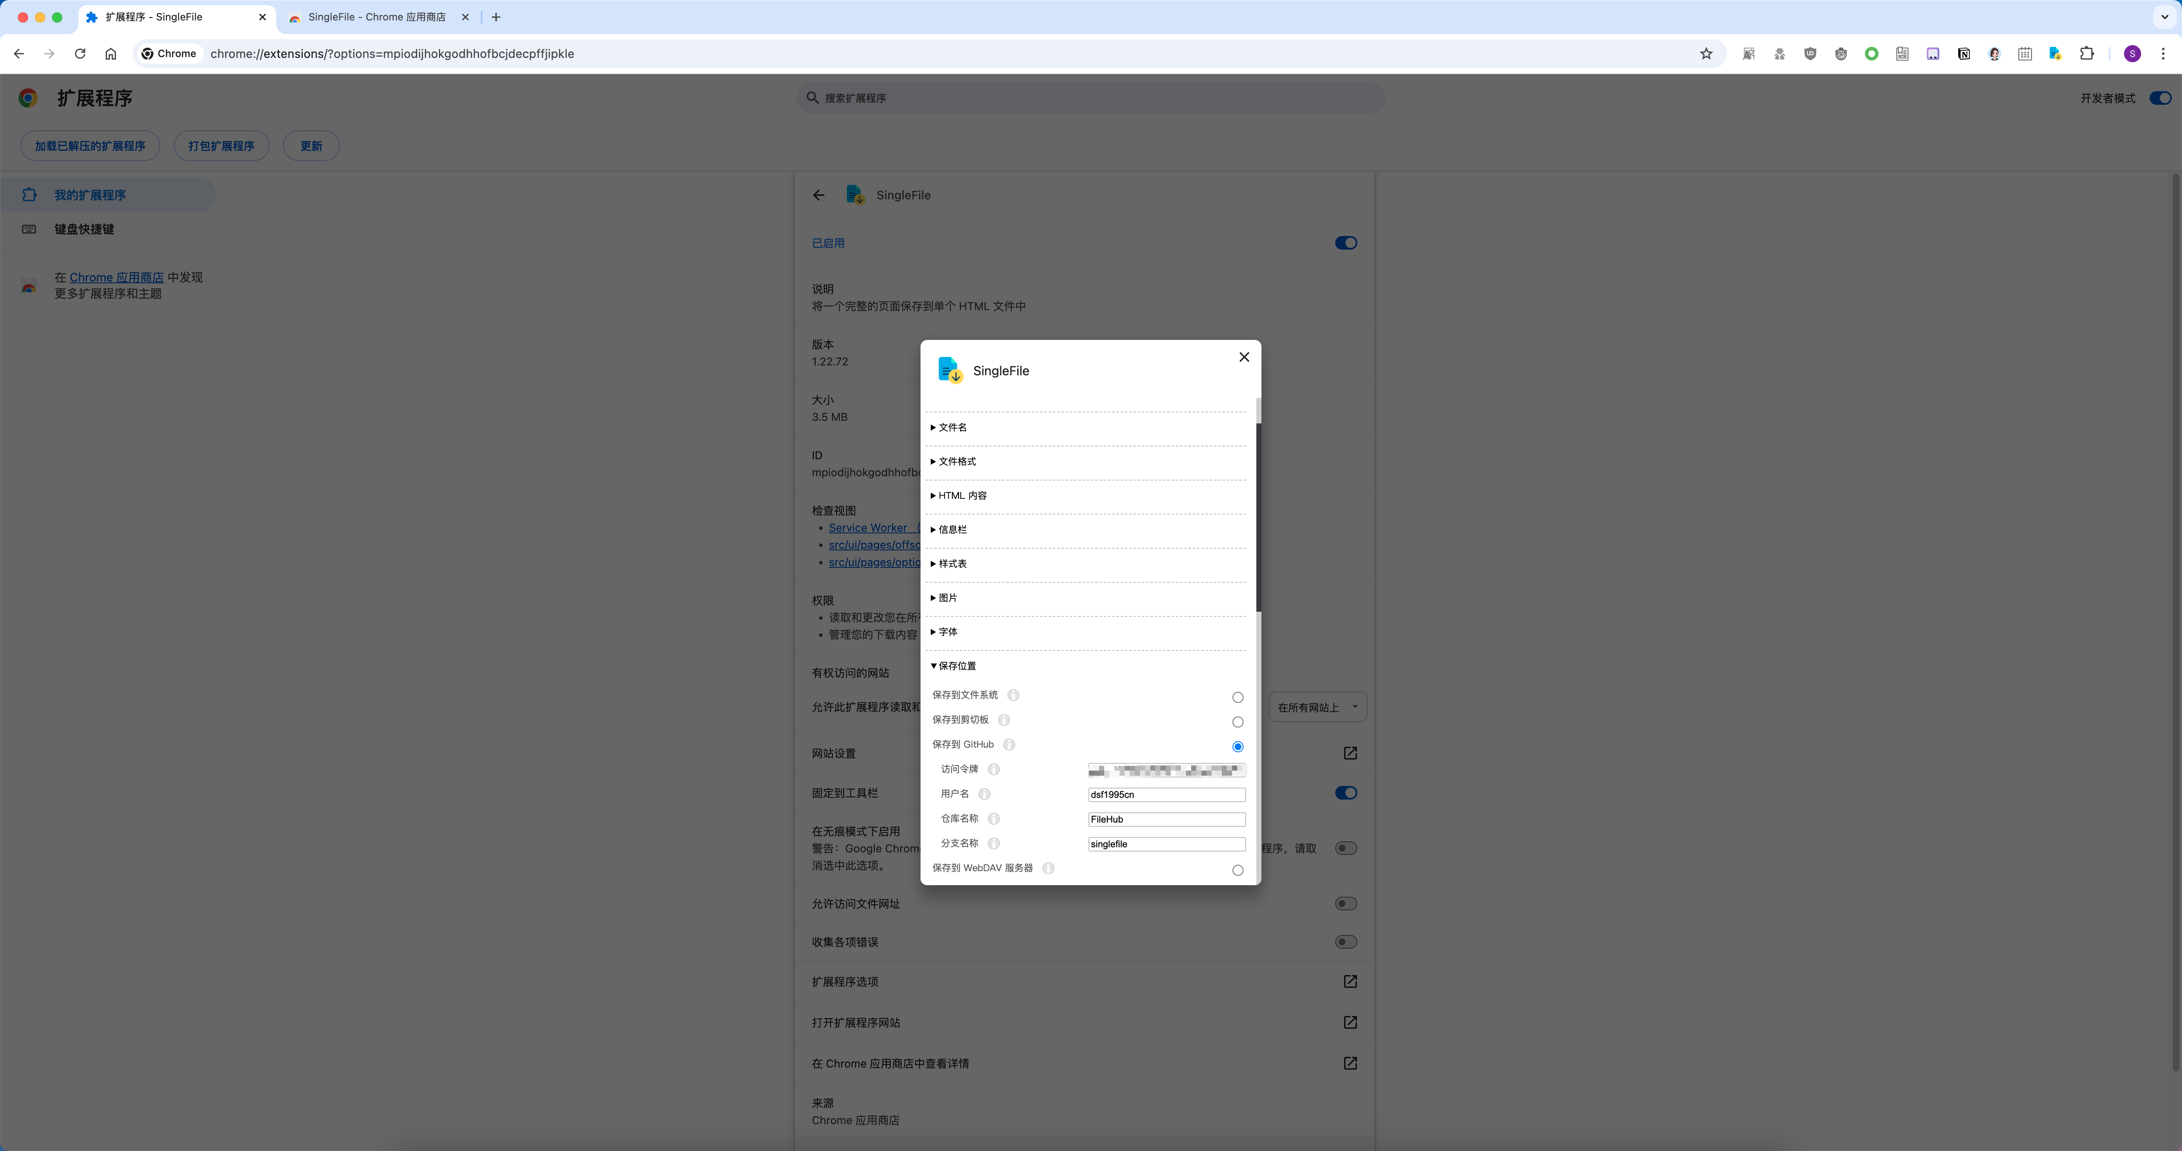This screenshot has height=1151, width=2182.
Task: Click the SingleFile toolbar extension icon
Action: (x=2055, y=53)
